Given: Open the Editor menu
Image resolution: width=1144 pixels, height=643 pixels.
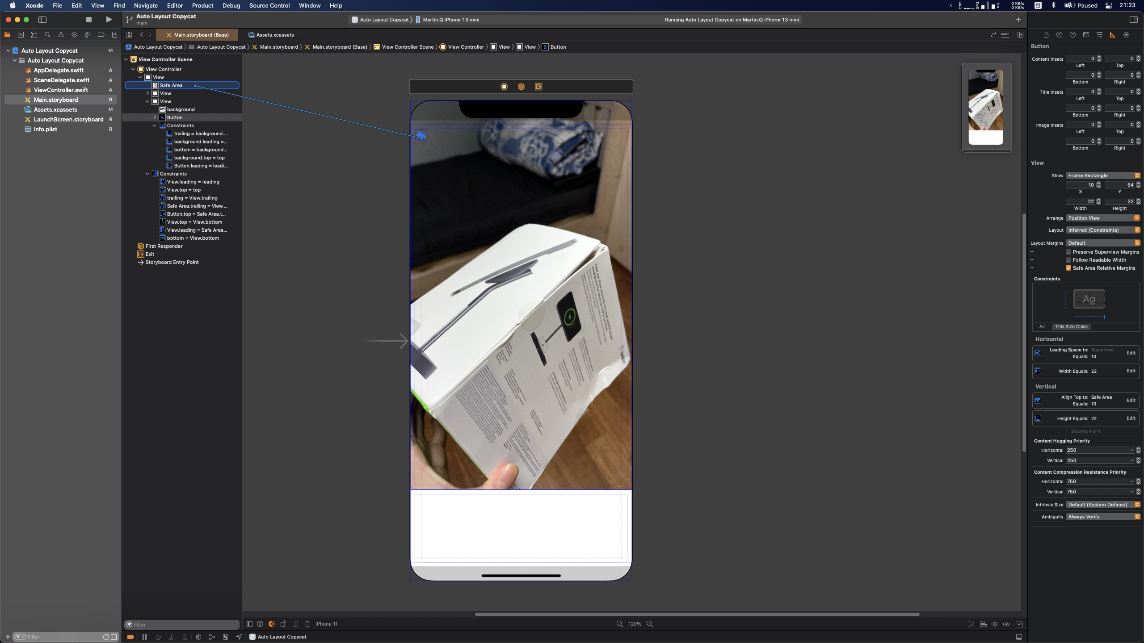Looking at the screenshot, I should 175,5.
